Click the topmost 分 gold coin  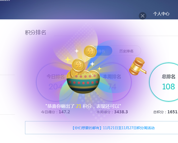tap(90, 52)
